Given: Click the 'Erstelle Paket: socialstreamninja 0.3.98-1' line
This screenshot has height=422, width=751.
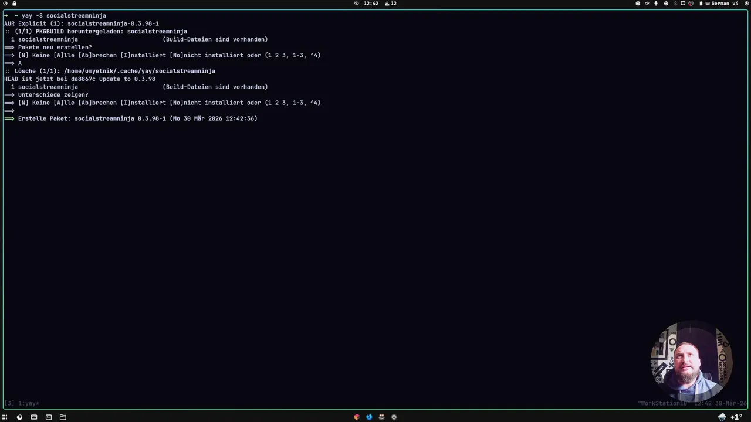Looking at the screenshot, I should (137, 118).
